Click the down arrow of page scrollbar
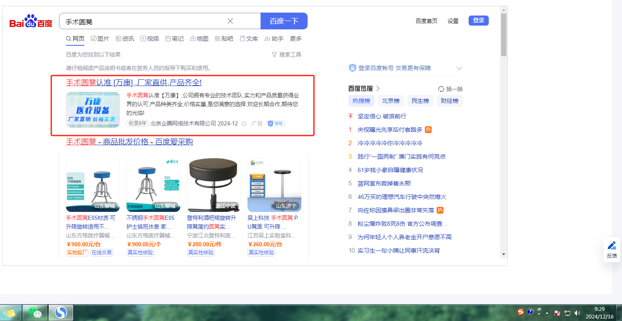 [x=503, y=254]
